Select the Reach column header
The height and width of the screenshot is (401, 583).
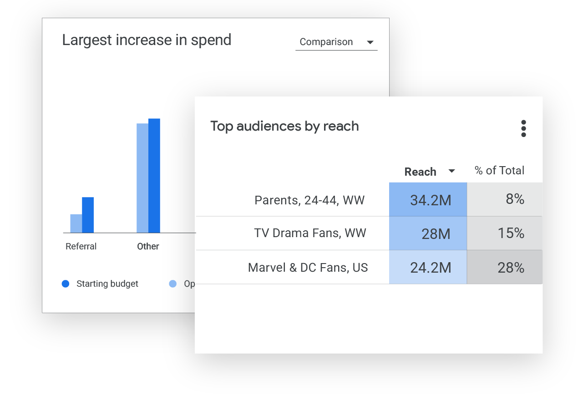[x=420, y=172]
